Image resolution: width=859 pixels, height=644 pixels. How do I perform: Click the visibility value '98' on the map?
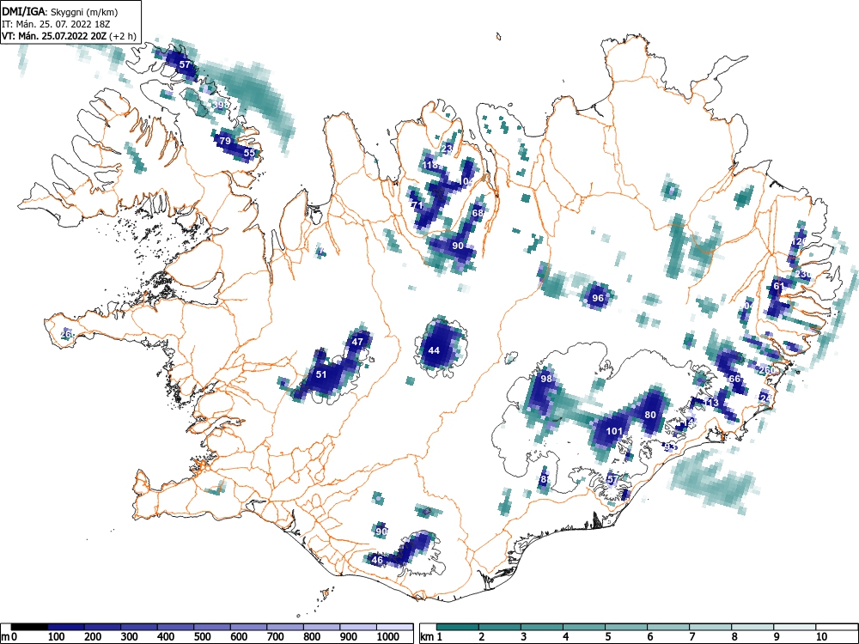[546, 379]
